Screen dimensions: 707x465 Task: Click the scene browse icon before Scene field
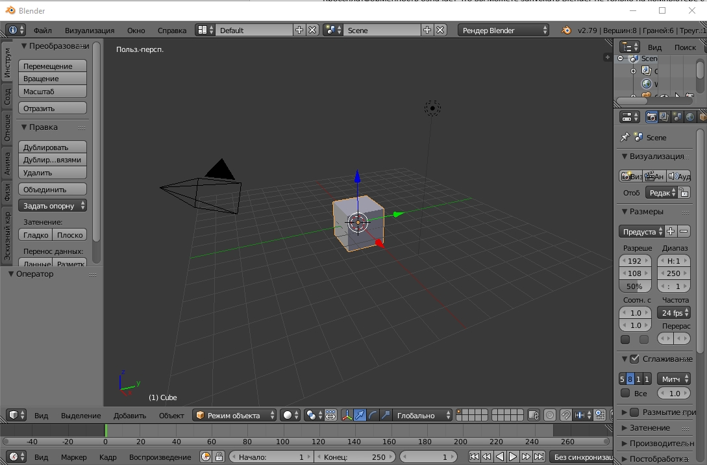(x=333, y=31)
